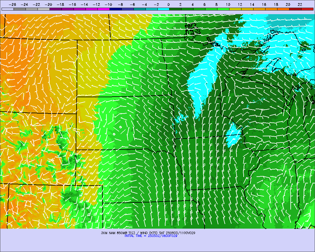
Task: Click the calm-wind circle over Wisconsin
Action: point(242,102)
